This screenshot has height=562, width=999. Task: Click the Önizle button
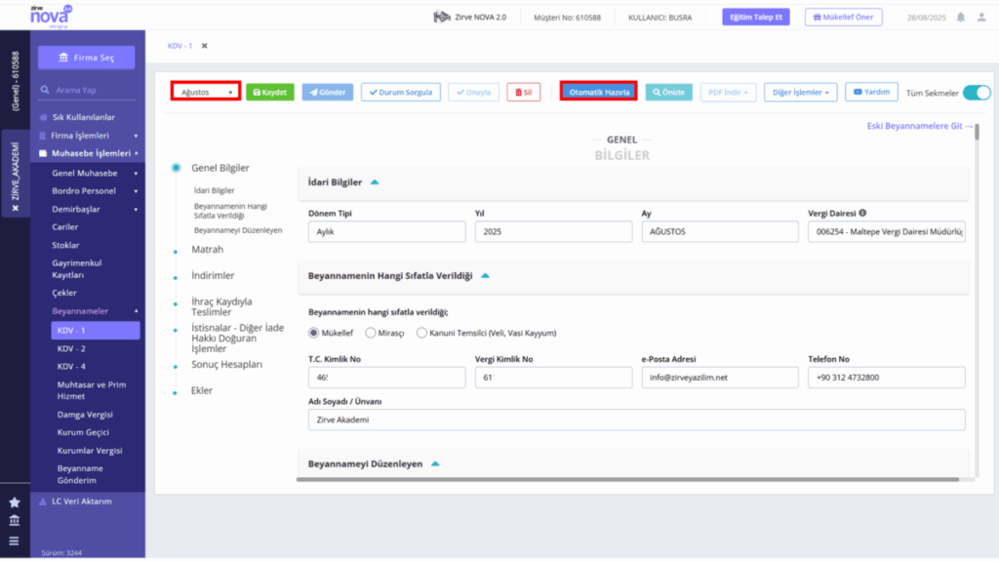coord(669,93)
